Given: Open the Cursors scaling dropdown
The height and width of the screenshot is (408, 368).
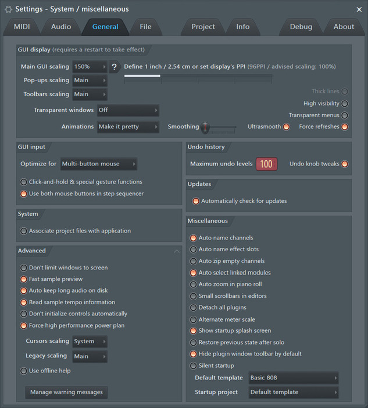Looking at the screenshot, I should [x=90, y=342].
